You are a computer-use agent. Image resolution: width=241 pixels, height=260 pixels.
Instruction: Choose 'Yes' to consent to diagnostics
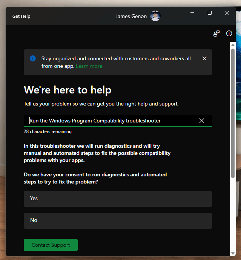(x=118, y=199)
